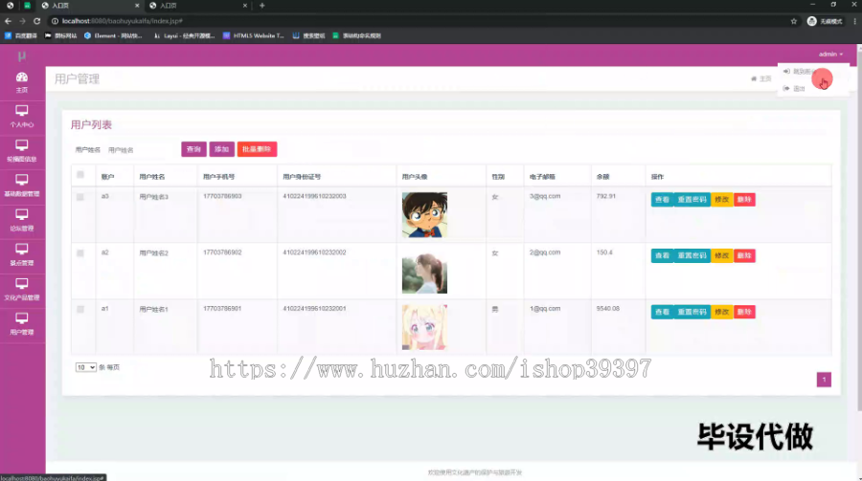Open the Layui bookmark

point(184,35)
